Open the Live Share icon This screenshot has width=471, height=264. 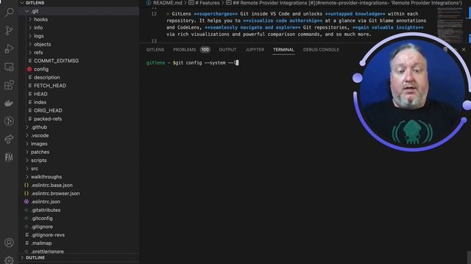point(9,139)
